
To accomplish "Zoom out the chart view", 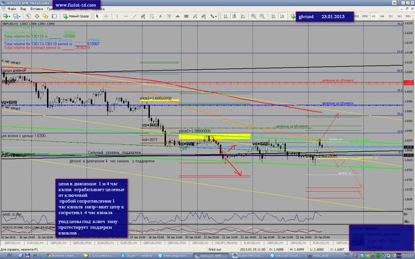I will tap(262, 17).
